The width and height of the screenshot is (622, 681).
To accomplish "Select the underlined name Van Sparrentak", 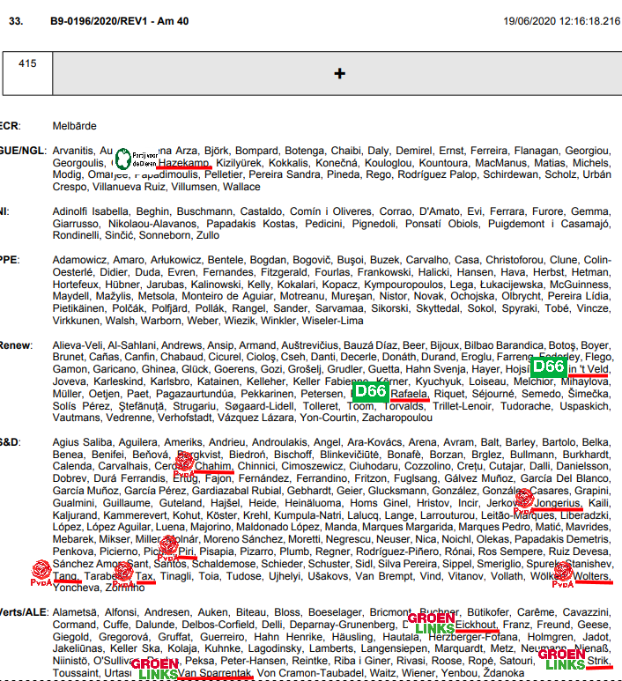I will coord(214,673).
